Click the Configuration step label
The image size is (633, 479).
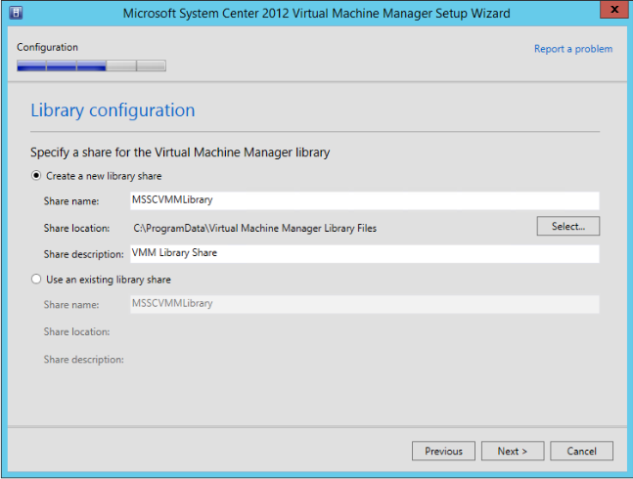(x=47, y=47)
